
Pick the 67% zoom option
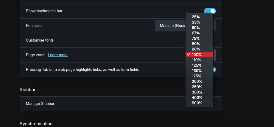(196, 33)
